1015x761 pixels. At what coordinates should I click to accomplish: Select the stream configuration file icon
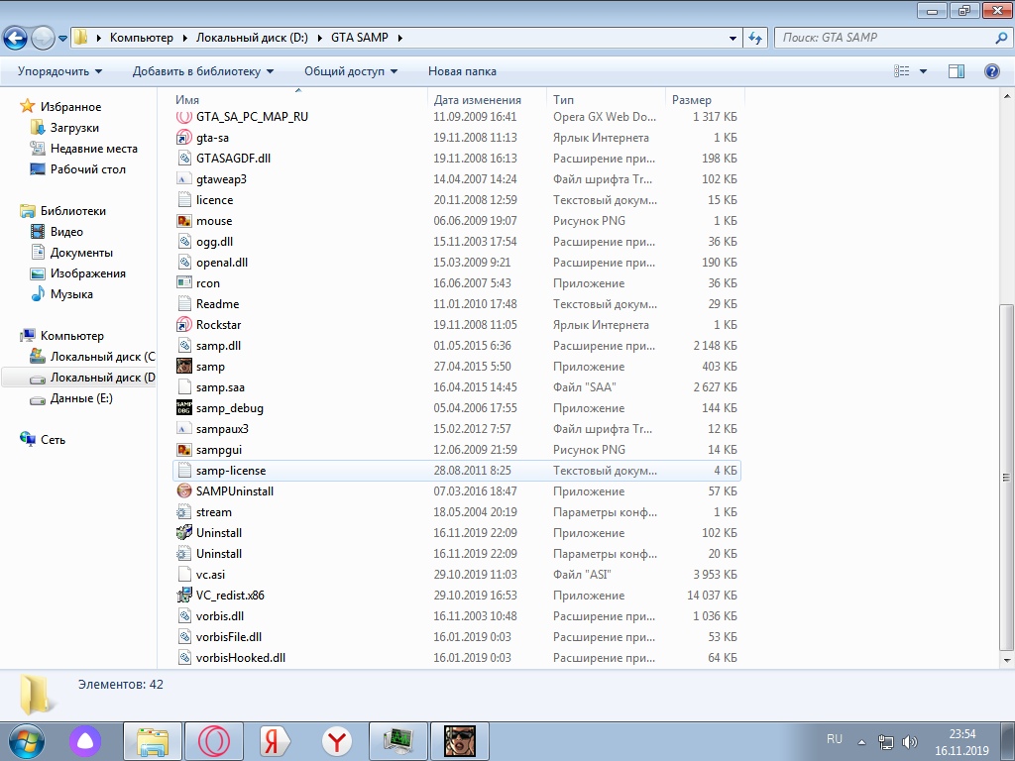pos(184,512)
